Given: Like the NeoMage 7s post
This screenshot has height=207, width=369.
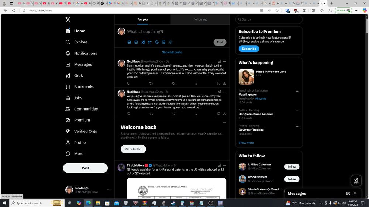Looking at the screenshot, I should click(x=173, y=114).
